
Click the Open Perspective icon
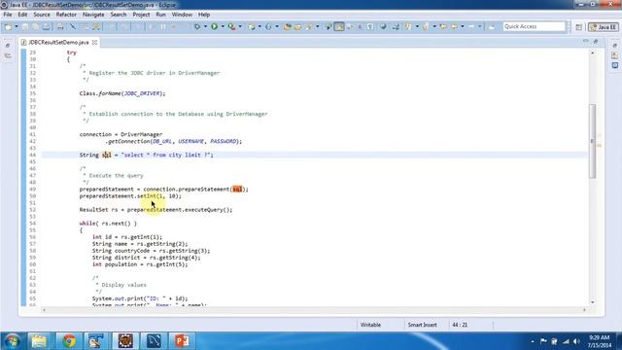579,27
